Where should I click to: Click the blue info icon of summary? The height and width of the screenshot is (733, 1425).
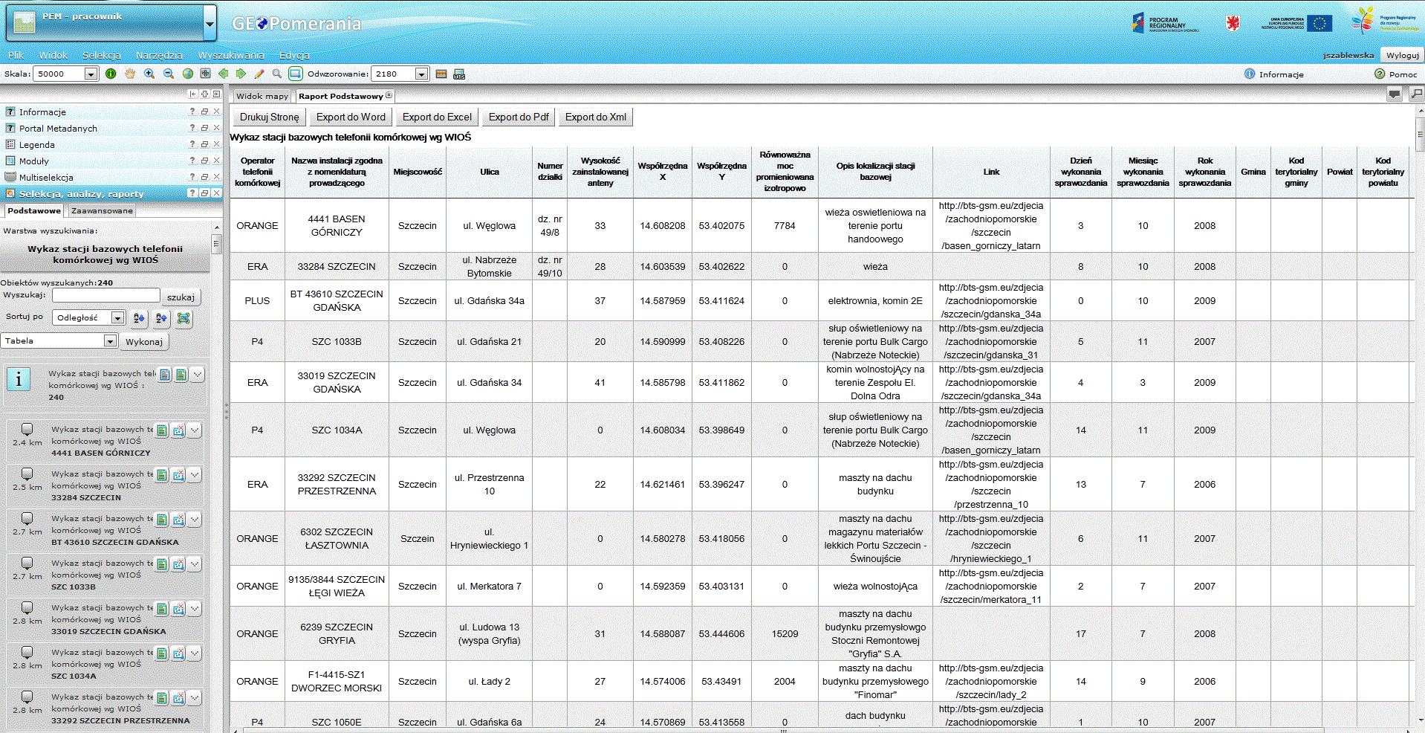point(19,379)
